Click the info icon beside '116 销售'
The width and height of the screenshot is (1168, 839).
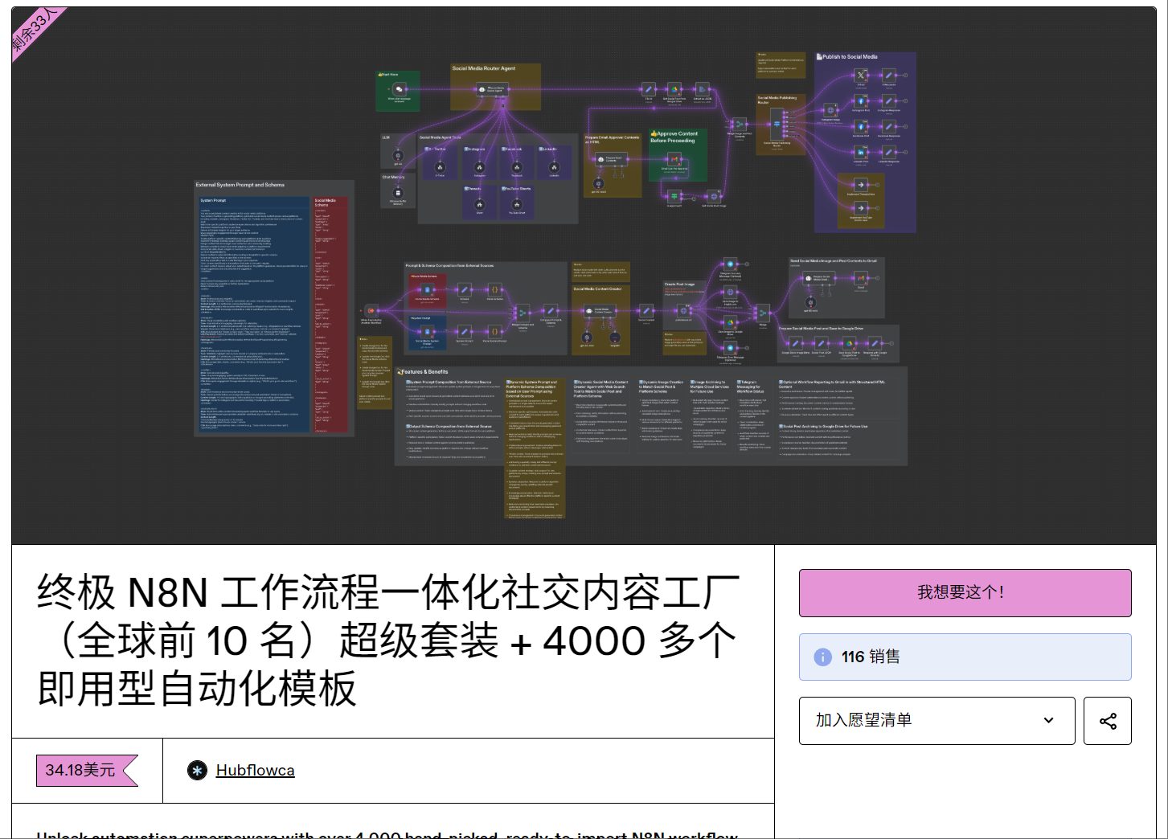click(822, 657)
